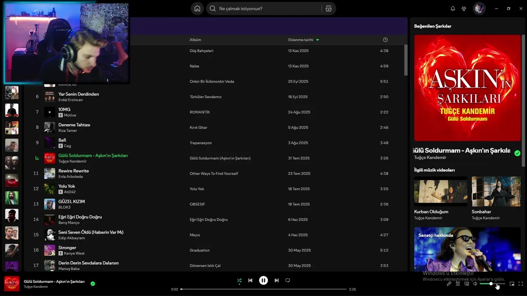Open the play queue icon

[458, 284]
